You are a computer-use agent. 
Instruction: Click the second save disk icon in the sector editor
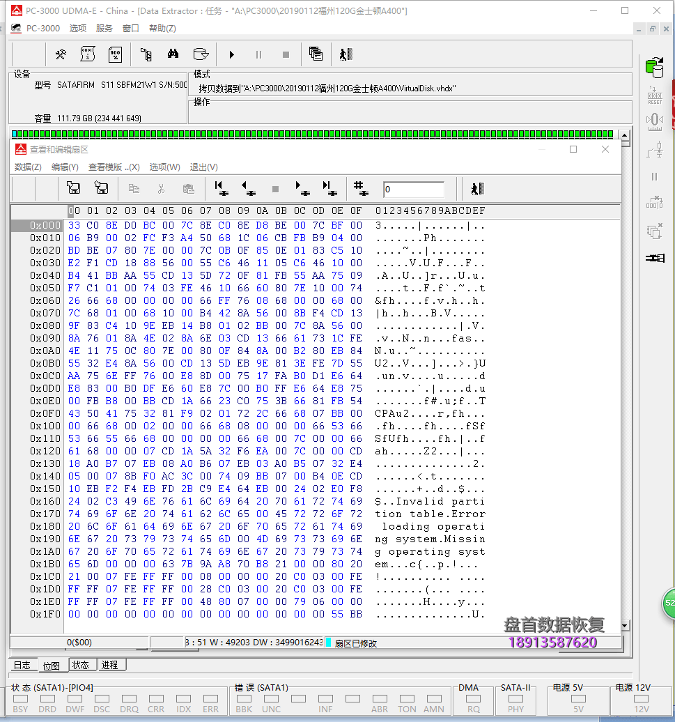tap(101, 188)
